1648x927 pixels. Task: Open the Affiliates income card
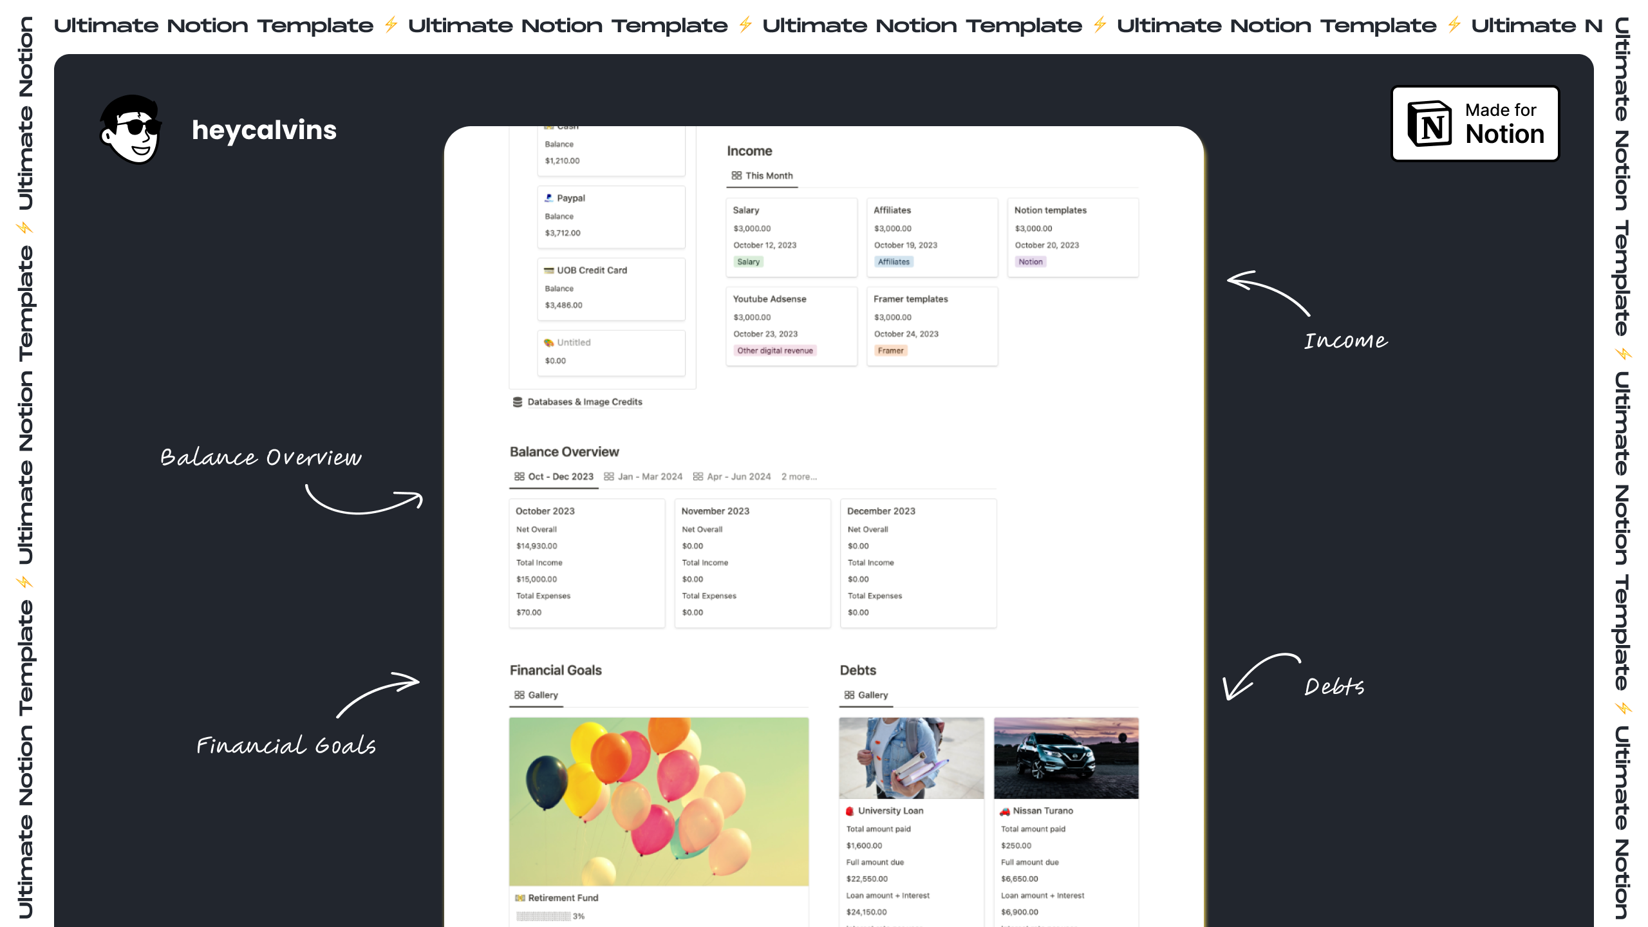point(932,237)
